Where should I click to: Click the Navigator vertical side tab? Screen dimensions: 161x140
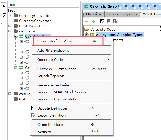pyautogui.click(x=3, y=13)
